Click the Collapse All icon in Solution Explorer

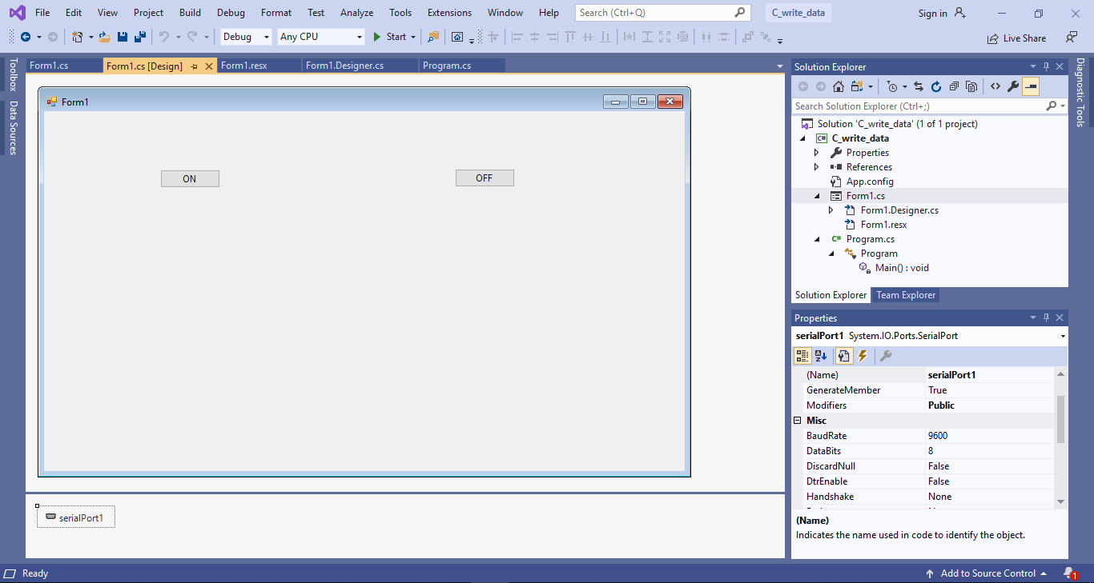click(954, 86)
